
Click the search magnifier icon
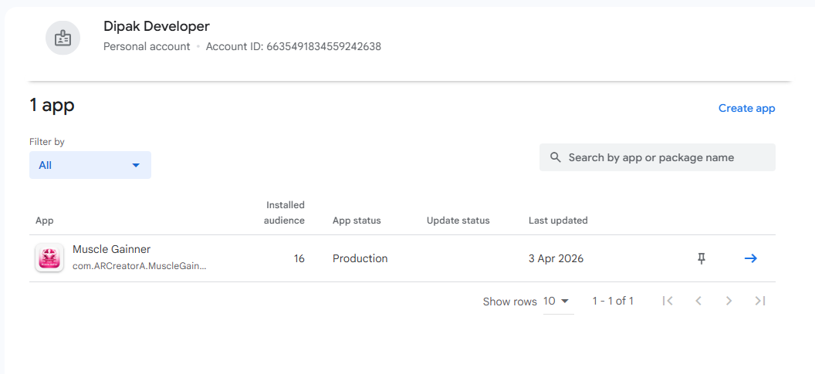[556, 157]
